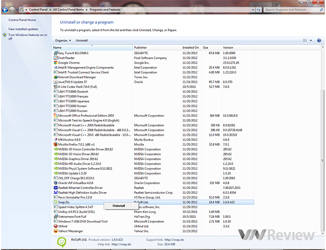Open the snap.do Support link
Image resolution: width=326 pixels, height=250 pixels.
coord(174,240)
